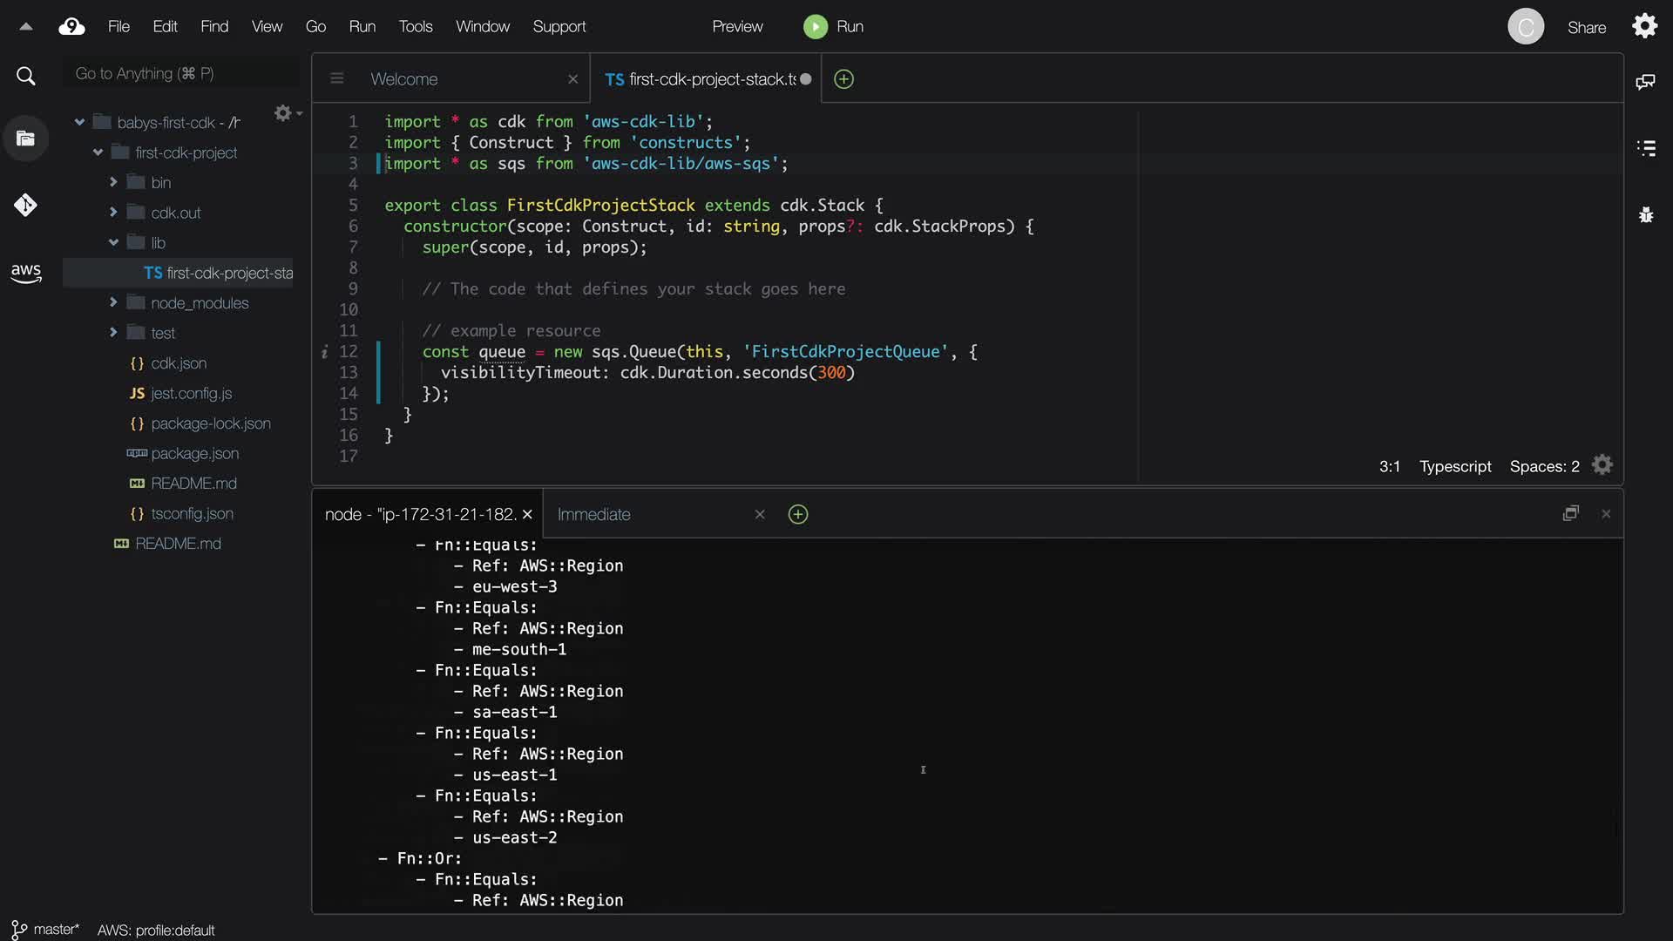This screenshot has height=941, width=1673.
Task: Expand the node_modules folder
Action: coord(113,302)
